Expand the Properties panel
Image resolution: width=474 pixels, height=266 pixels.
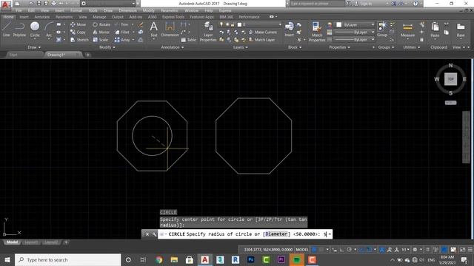pyautogui.click(x=339, y=47)
